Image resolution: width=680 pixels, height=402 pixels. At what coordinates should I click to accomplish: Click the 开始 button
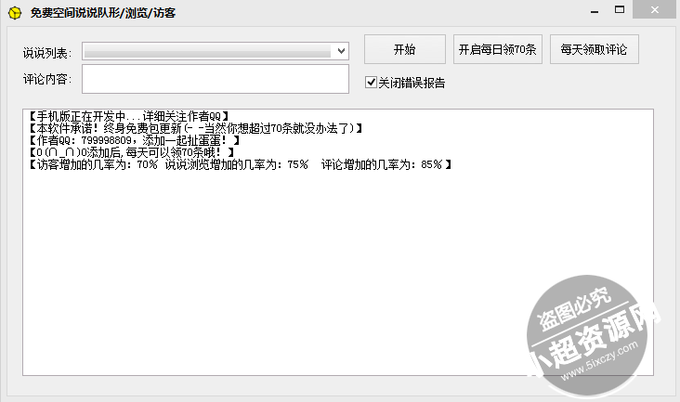pos(405,49)
